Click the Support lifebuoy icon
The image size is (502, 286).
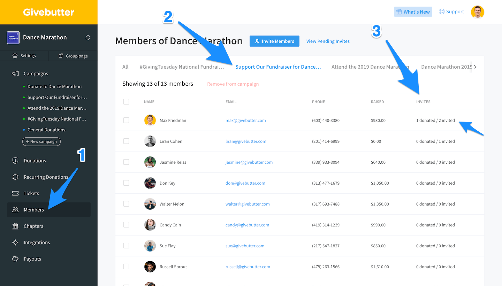point(442,11)
